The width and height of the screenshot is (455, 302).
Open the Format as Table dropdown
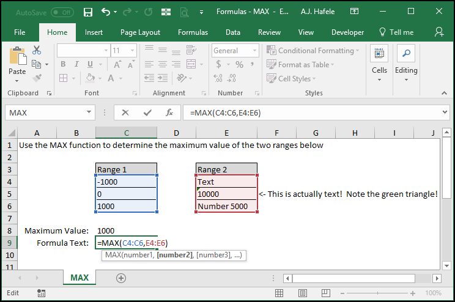(x=300, y=64)
